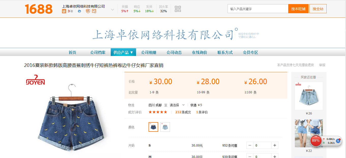Open the 联系方式 tab
Image resolution: width=346 pixels, height=158 pixels.
click(x=225, y=52)
